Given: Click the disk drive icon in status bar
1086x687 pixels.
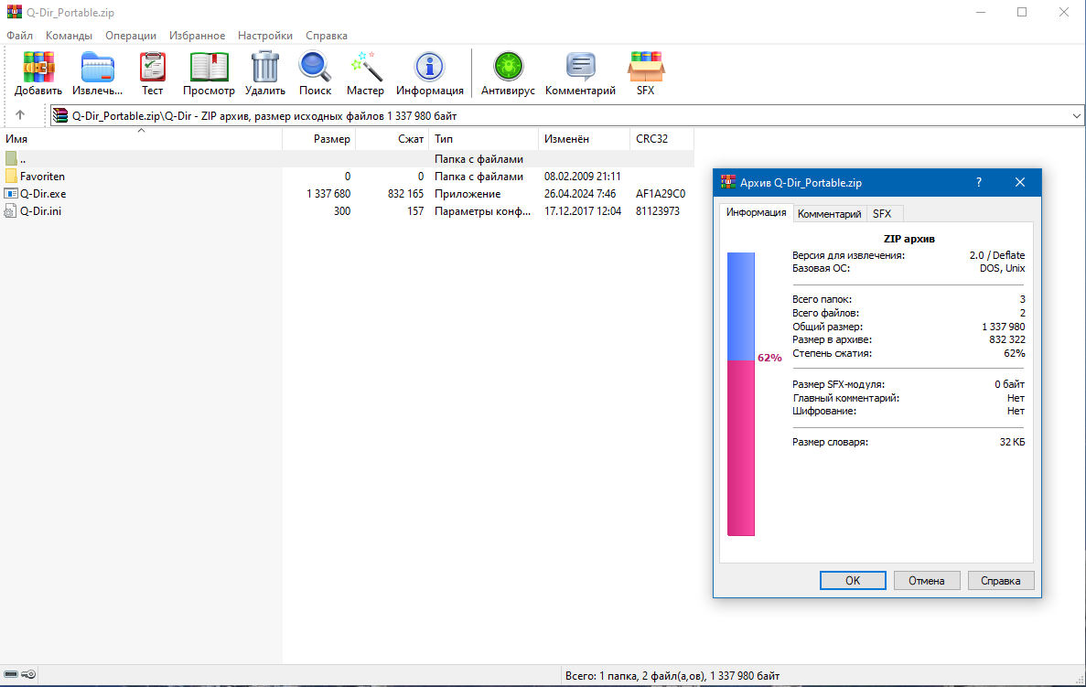Looking at the screenshot, I should coord(11,674).
